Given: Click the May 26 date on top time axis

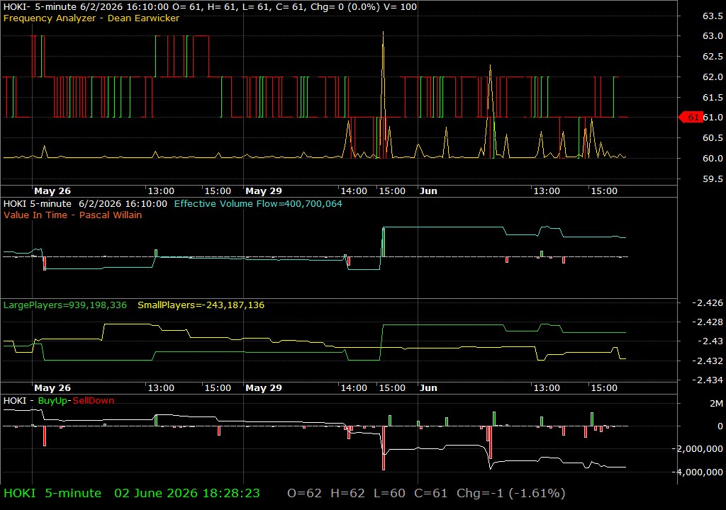Looking at the screenshot, I should tap(52, 191).
